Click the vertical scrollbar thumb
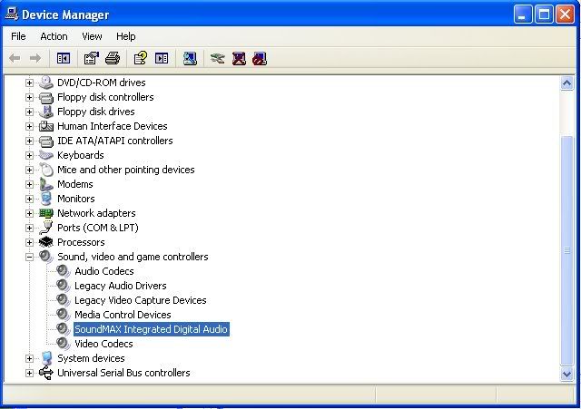The image size is (581, 409). (566, 250)
